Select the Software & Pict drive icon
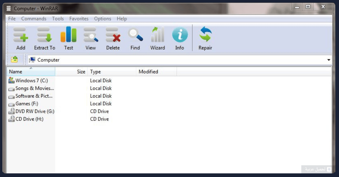The image size is (339, 177). 11,96
